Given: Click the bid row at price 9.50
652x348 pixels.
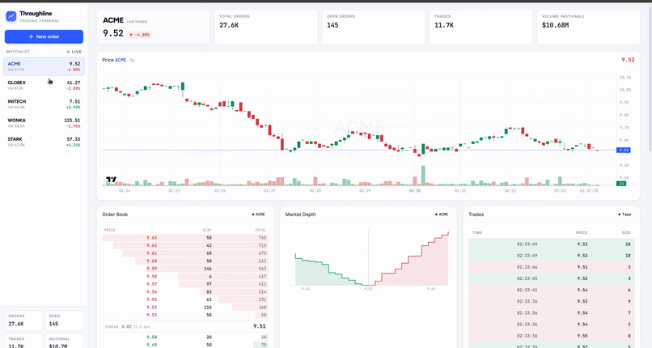Looking at the screenshot, I should tap(185, 337).
